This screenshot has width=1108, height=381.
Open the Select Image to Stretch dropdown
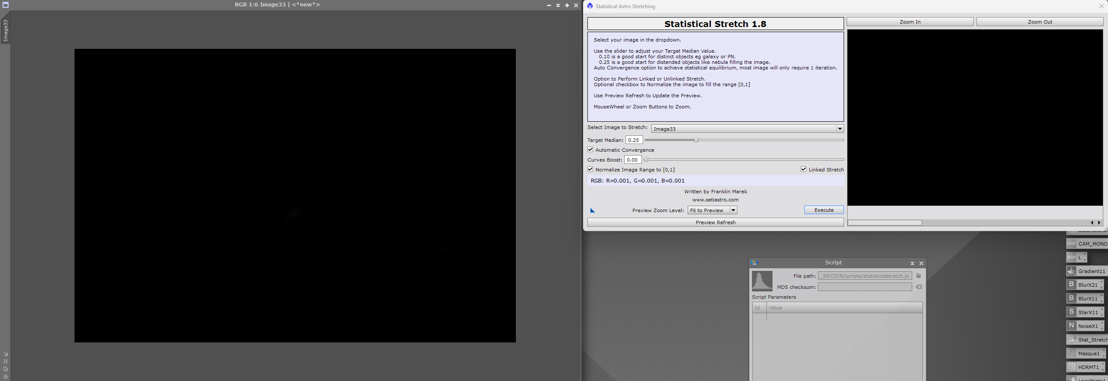point(747,129)
